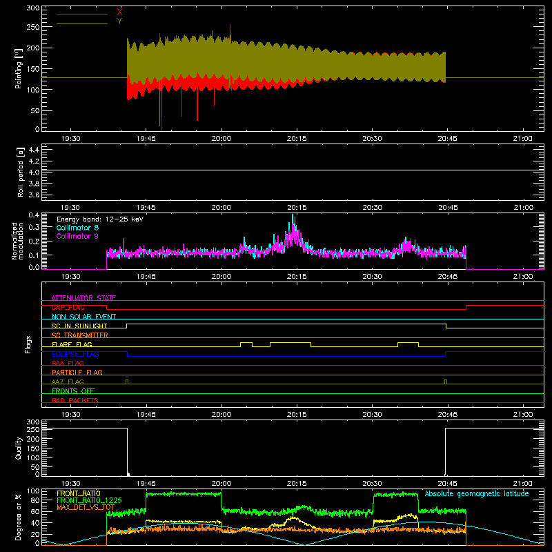This screenshot has width=552, height=552.
Task: Click the GAP_FLAG label
Action: [68, 307]
